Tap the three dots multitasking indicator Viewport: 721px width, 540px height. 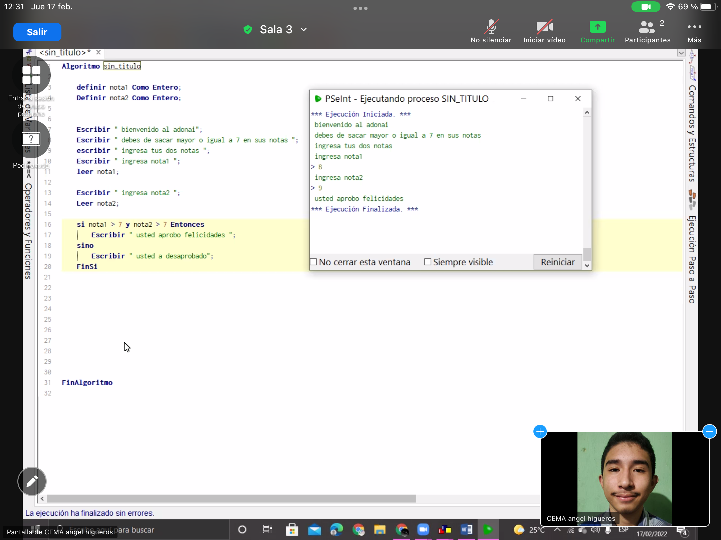click(x=360, y=8)
